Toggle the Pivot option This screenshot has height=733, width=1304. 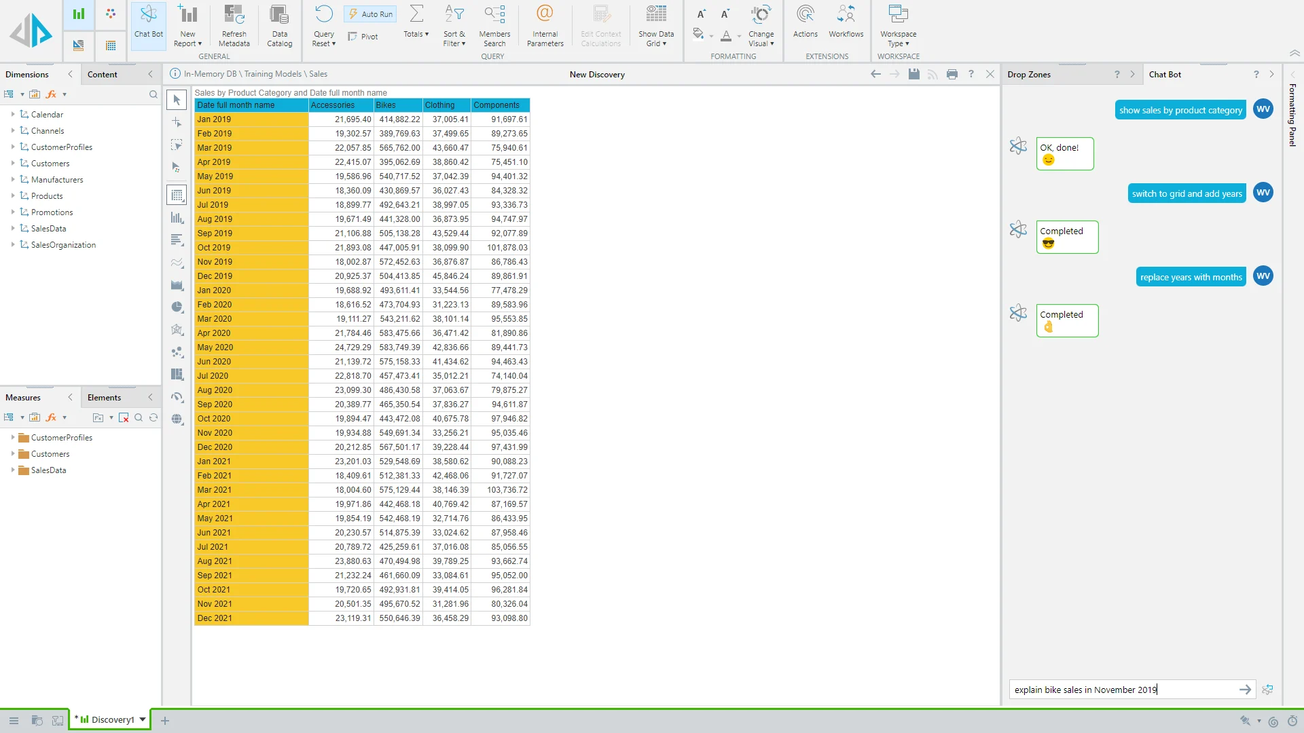click(363, 37)
